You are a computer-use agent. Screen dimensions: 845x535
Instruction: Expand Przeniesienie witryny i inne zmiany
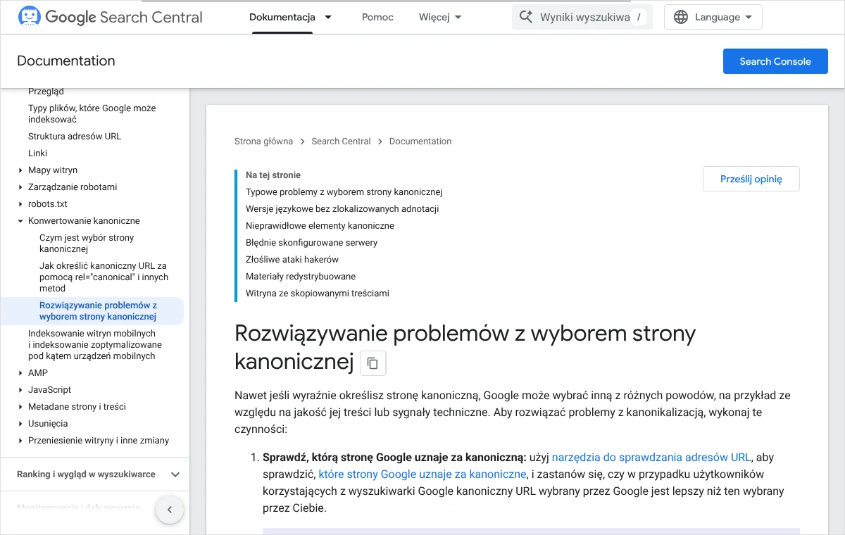[20, 441]
